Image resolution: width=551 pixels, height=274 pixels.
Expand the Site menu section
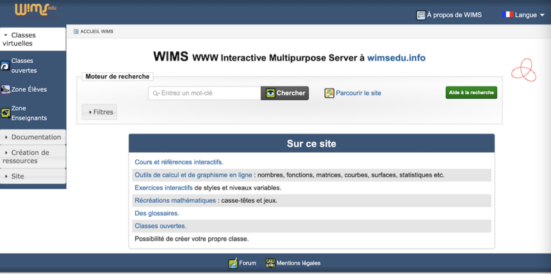coord(33,176)
